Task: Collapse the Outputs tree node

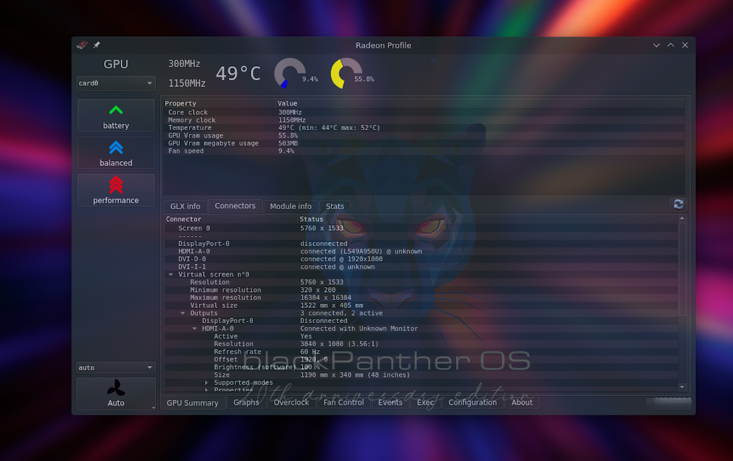Action: click(x=183, y=313)
